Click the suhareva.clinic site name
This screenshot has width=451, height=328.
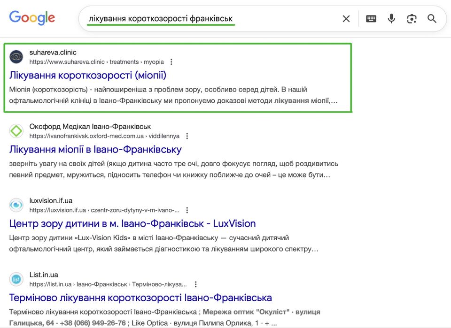(x=53, y=52)
